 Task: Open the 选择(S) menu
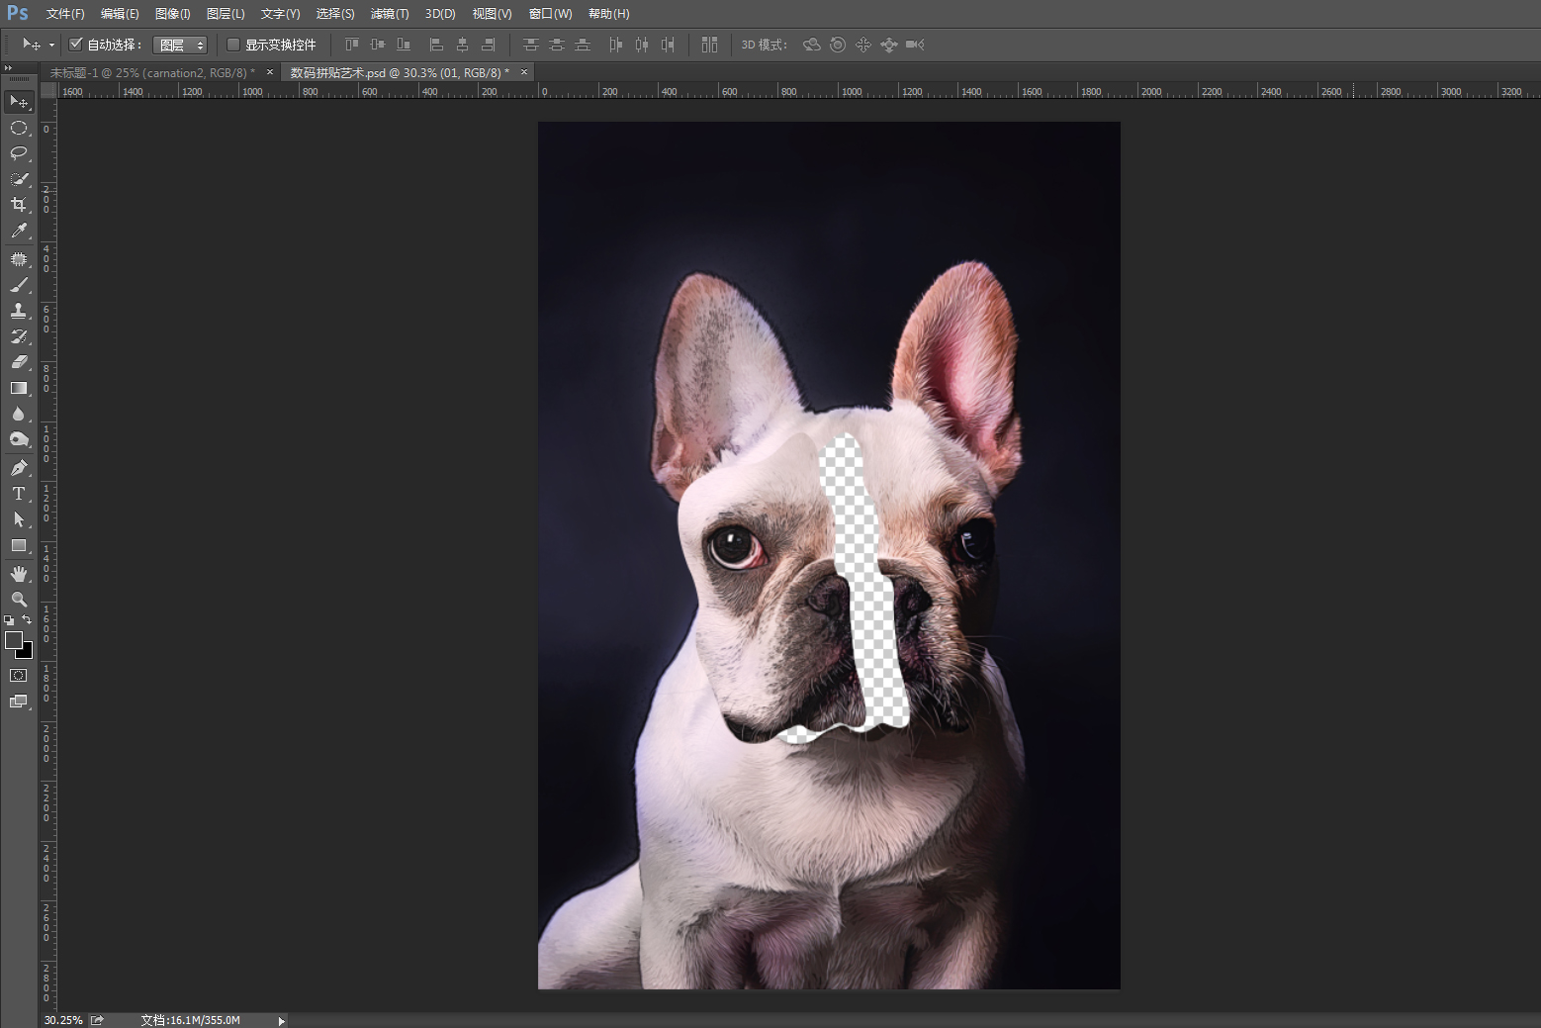pyautogui.click(x=335, y=14)
